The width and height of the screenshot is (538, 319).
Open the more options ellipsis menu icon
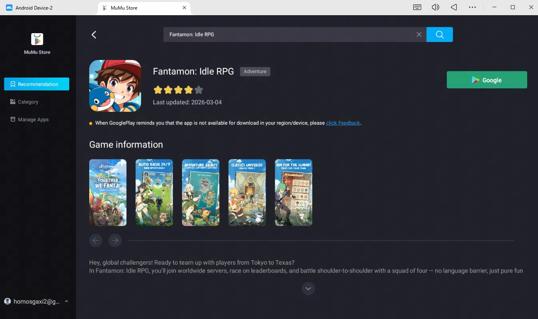pos(472,7)
